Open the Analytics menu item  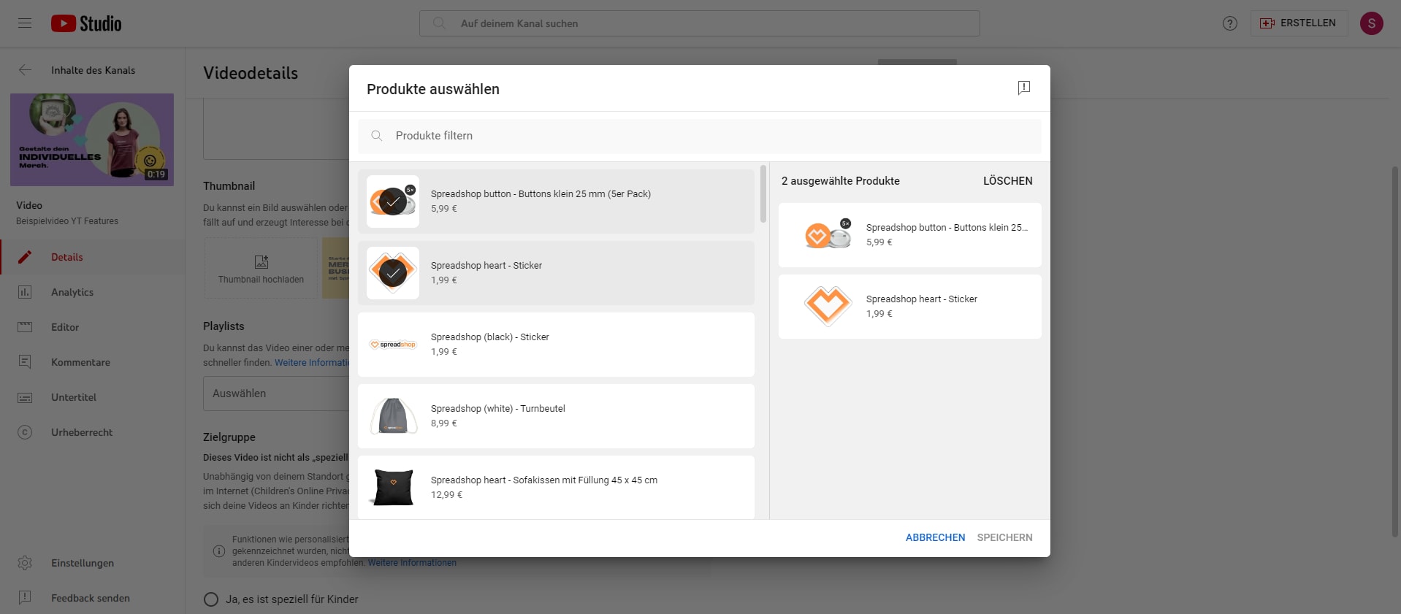tap(72, 292)
